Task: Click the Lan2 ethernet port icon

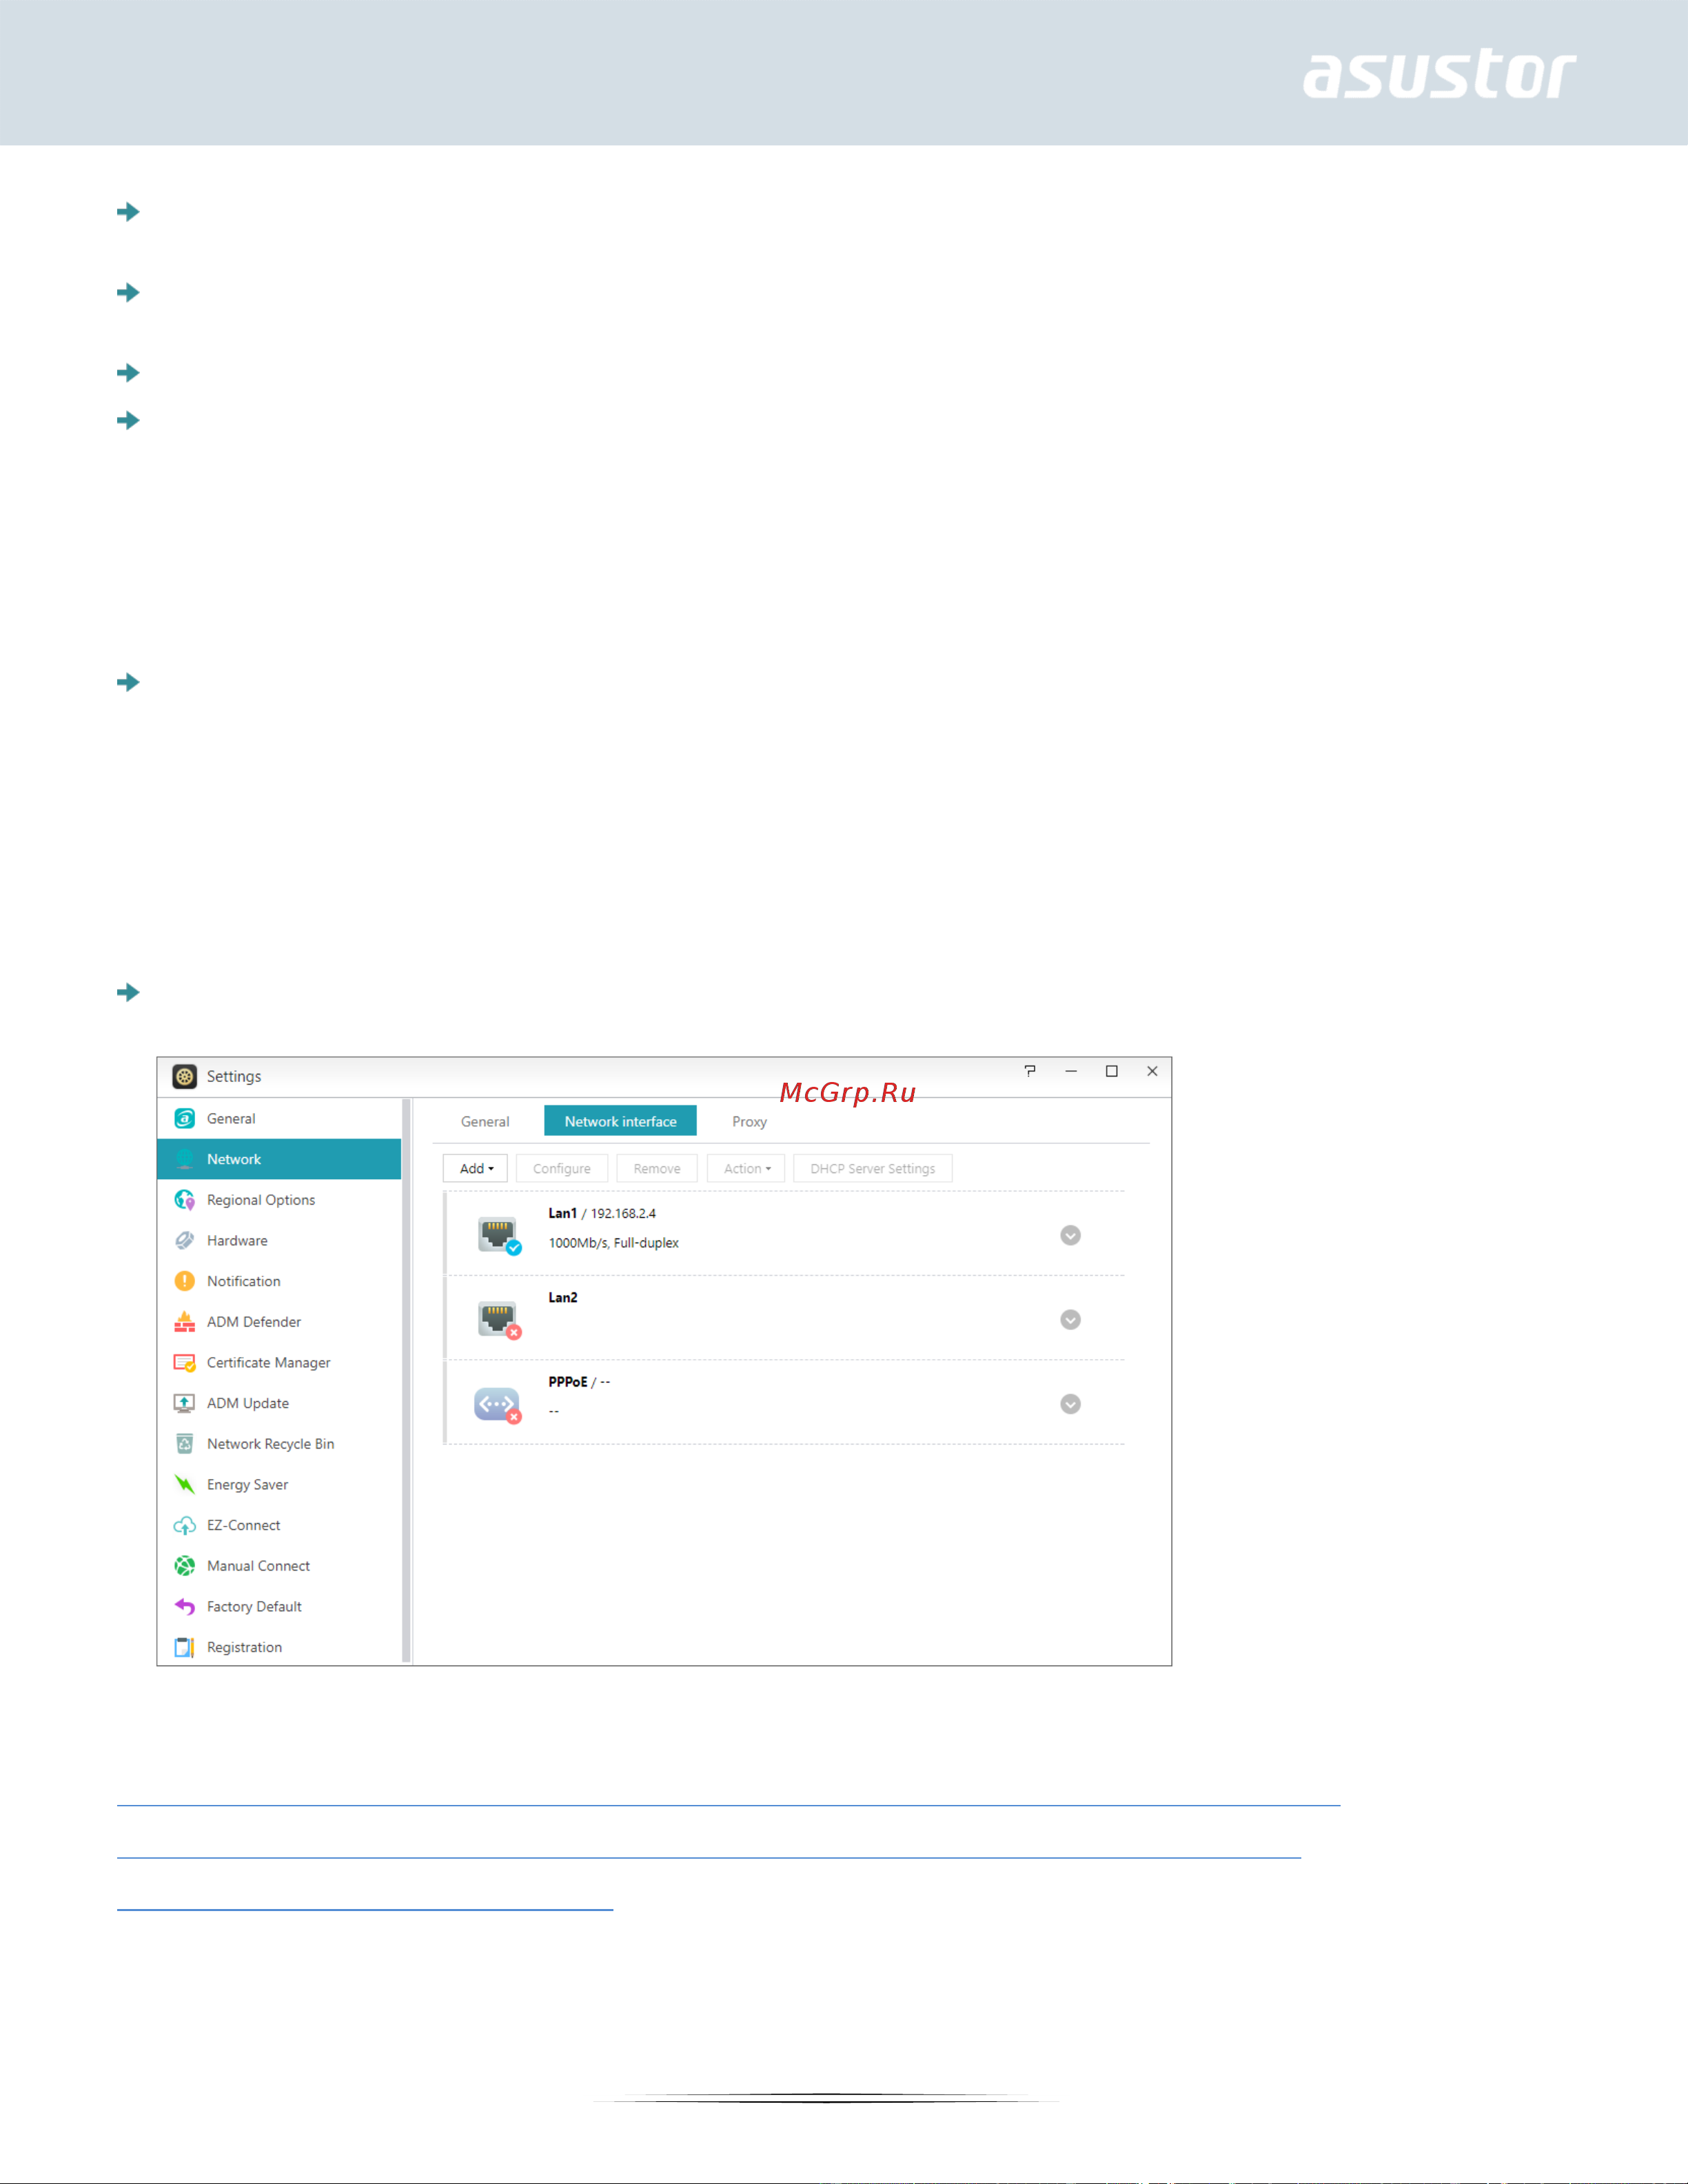Action: click(x=498, y=1319)
